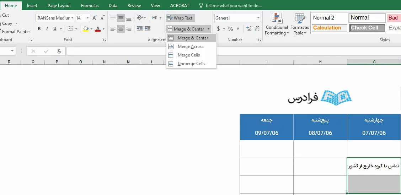Align text to the left

coord(113,29)
